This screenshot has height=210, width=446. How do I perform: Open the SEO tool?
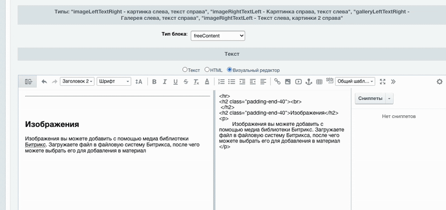click(329, 80)
